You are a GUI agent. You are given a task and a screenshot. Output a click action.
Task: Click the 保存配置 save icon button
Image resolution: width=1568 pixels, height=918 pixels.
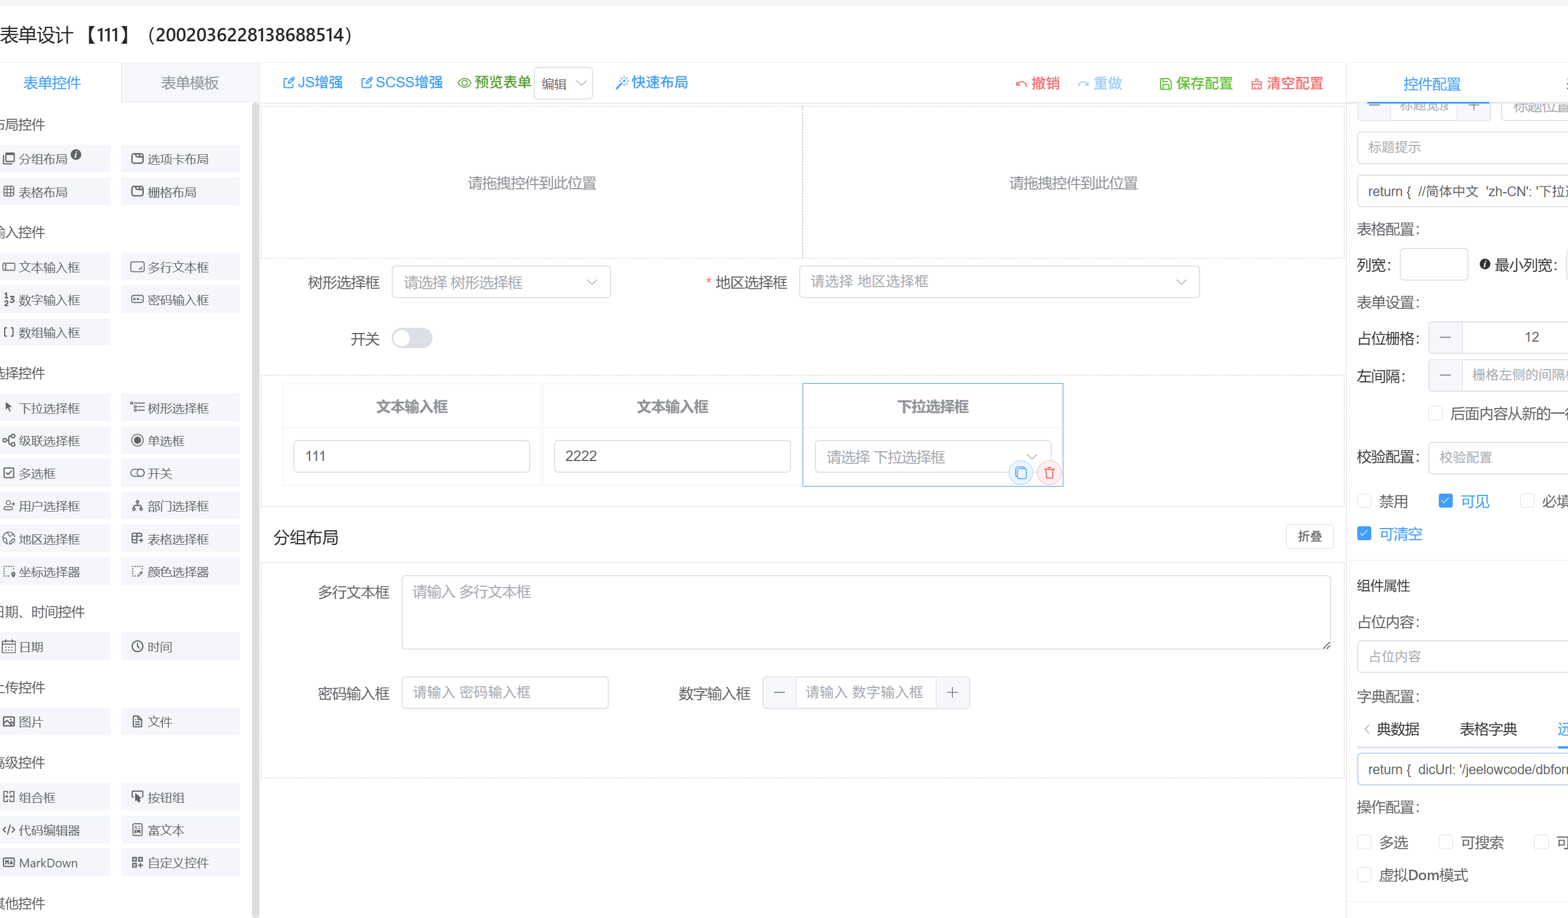[1196, 83]
